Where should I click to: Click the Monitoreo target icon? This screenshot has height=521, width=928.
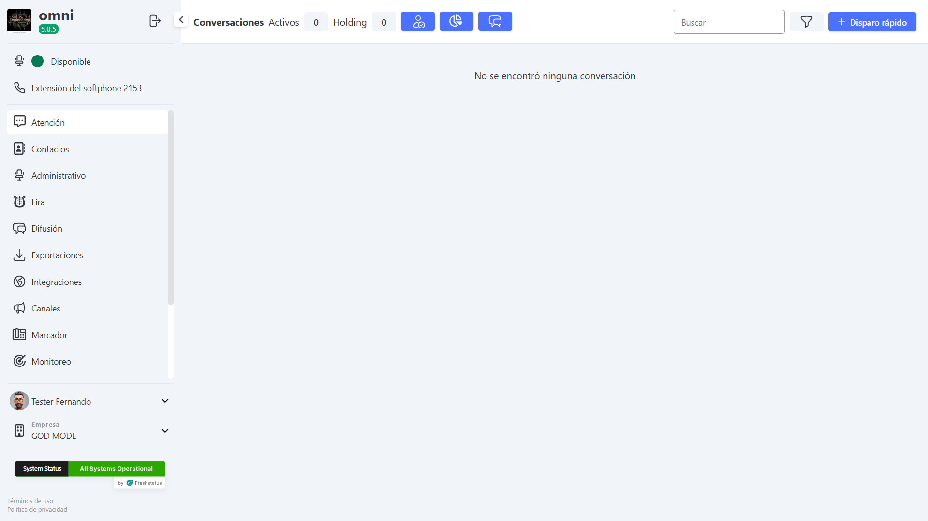click(x=19, y=361)
